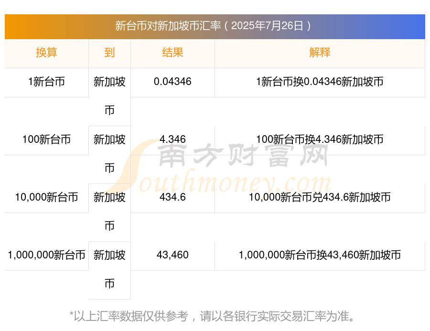The image size is (430, 331).
Task: Click explanation 1,000,000新台币换43,460新加坡币
Action: (x=320, y=255)
